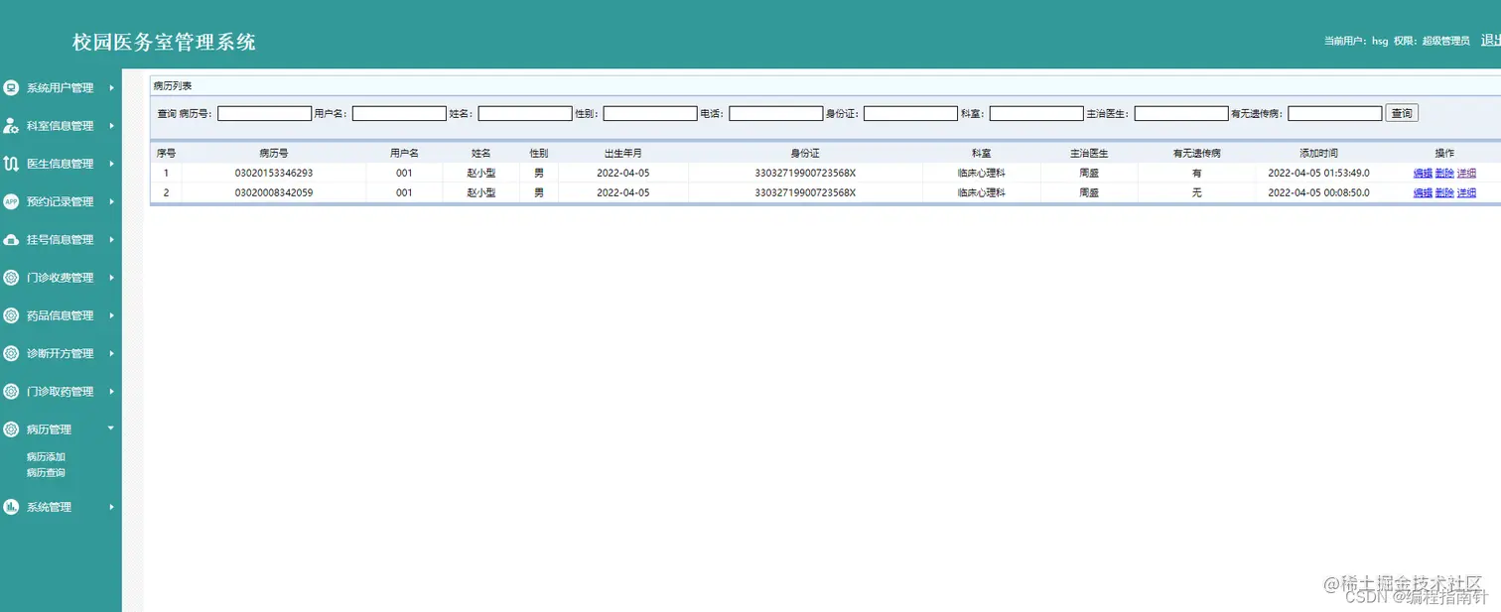
Task: Focus the 性别 search field
Action: point(650,114)
